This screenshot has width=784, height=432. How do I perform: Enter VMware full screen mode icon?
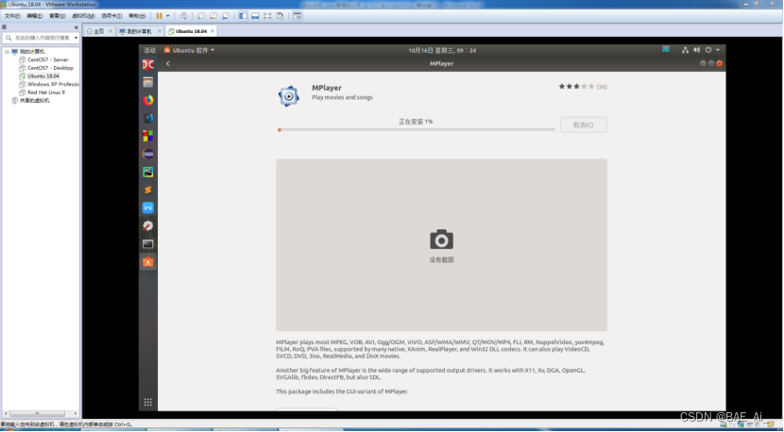click(x=267, y=16)
